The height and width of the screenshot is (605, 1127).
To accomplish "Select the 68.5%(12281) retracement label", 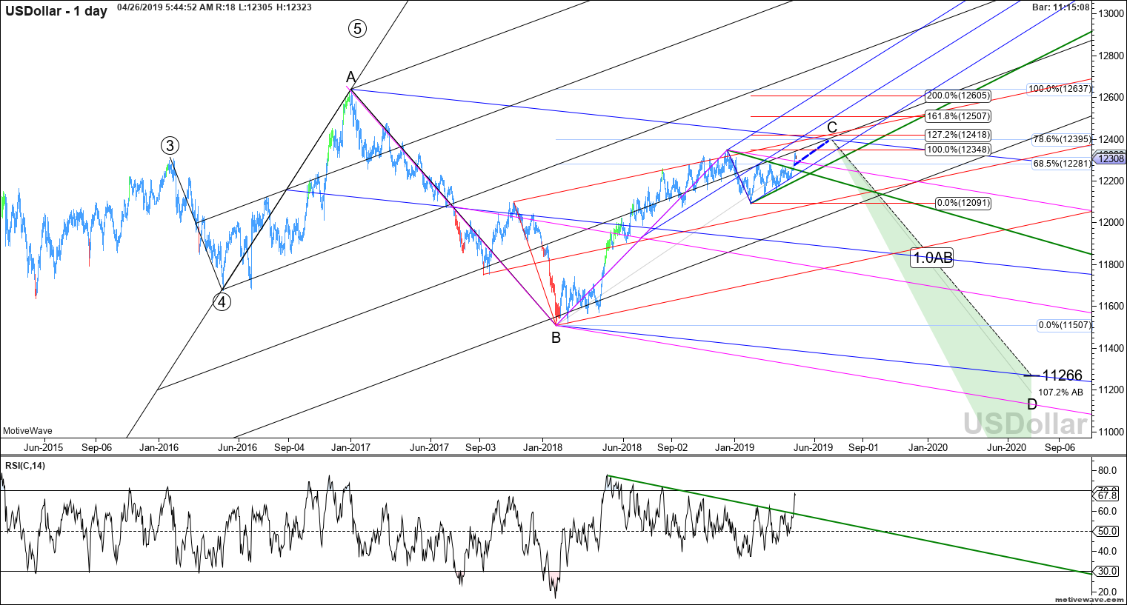I will click(1063, 164).
